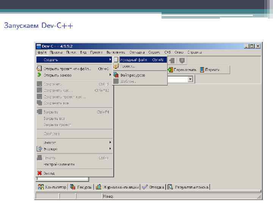This screenshot has height=205, width=273.
Task: Switch to Результаты поиска tab
Action: 188,187
